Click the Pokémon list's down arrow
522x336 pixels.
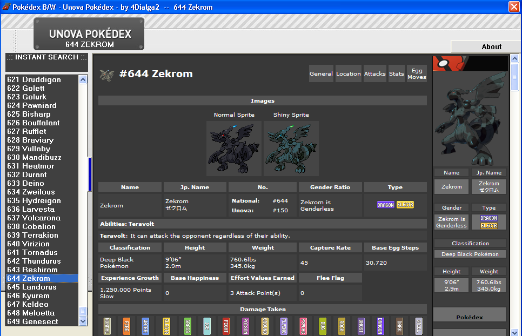[83, 321]
